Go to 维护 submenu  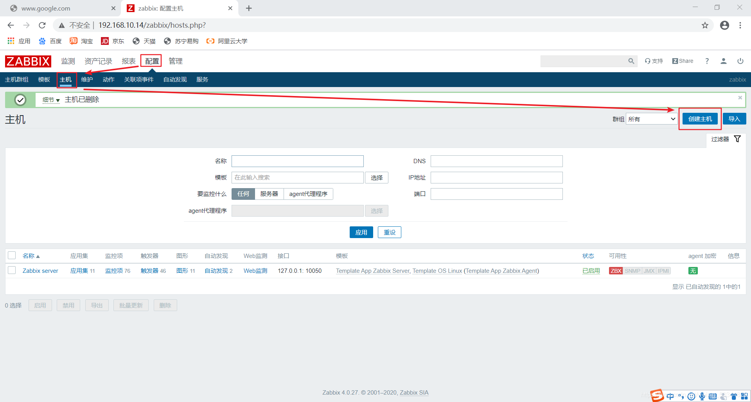point(87,80)
